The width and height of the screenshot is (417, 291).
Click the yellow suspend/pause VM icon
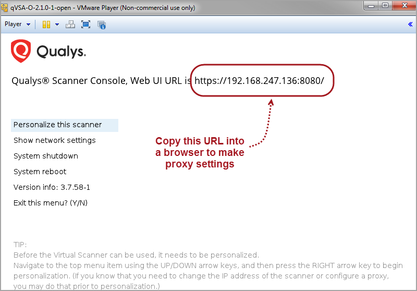click(x=46, y=25)
